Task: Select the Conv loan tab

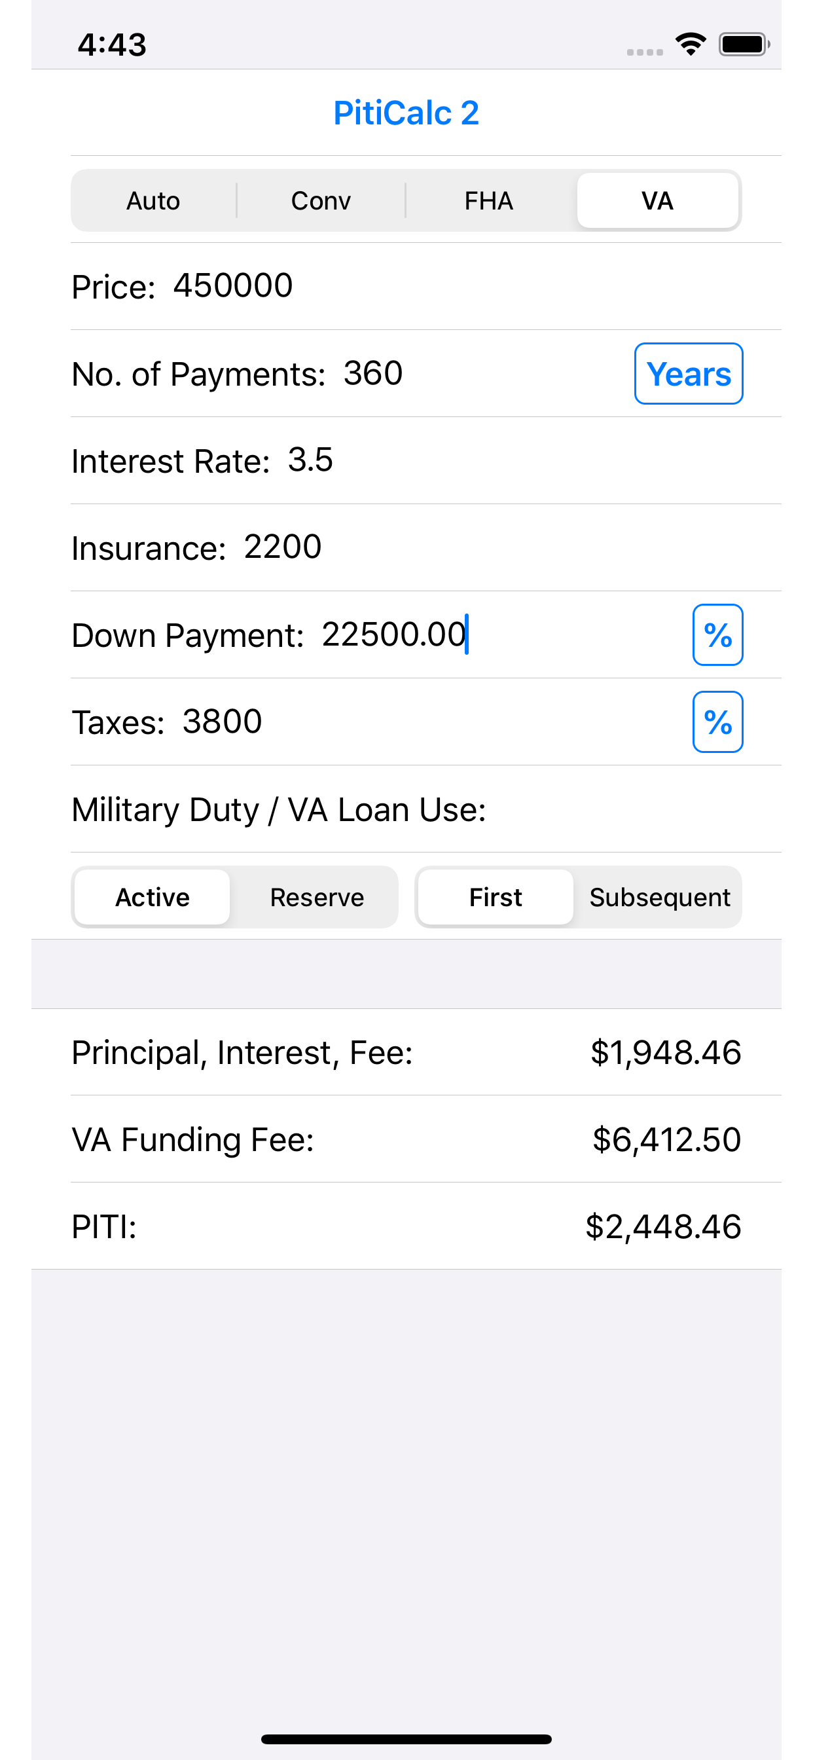Action: point(320,201)
